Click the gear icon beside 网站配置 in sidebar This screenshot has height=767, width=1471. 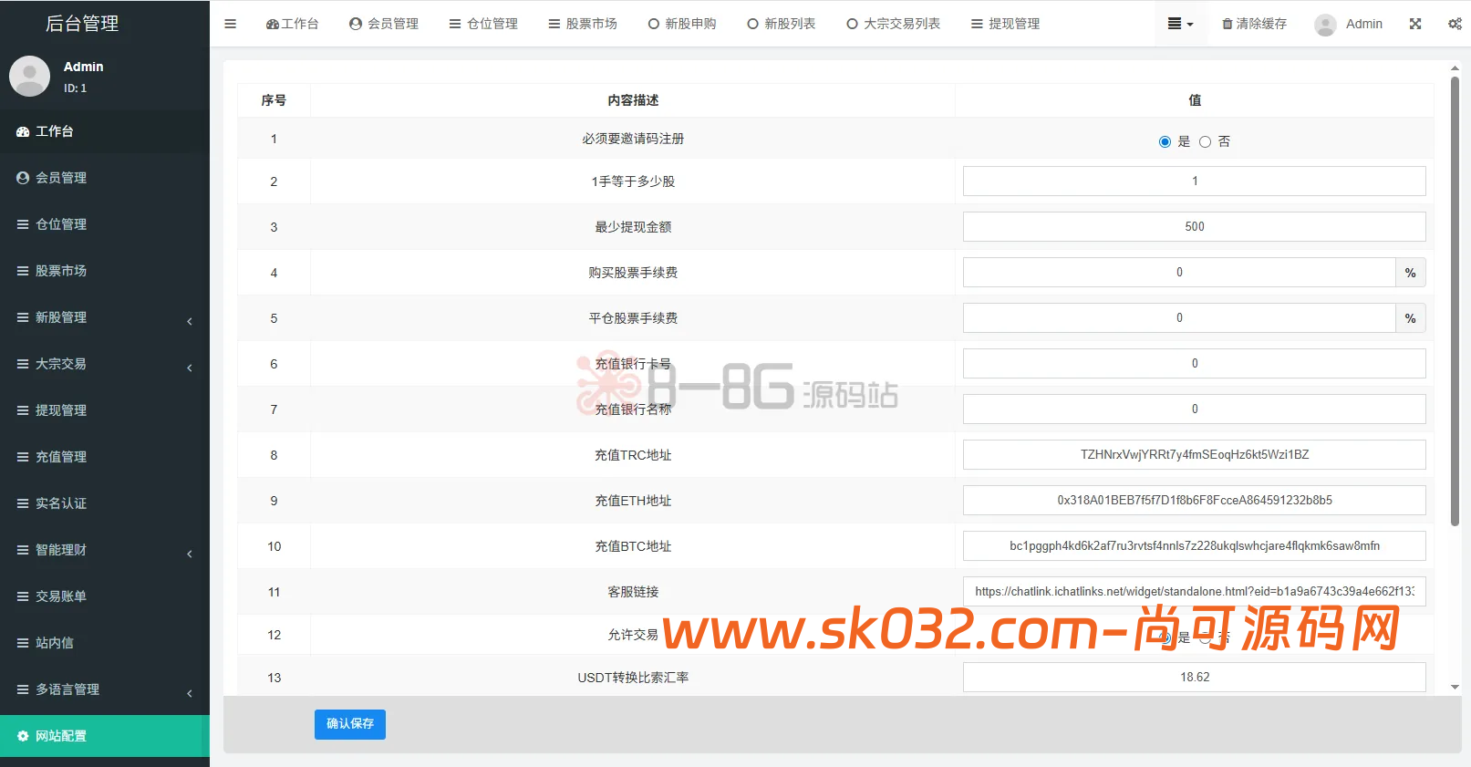(x=23, y=736)
